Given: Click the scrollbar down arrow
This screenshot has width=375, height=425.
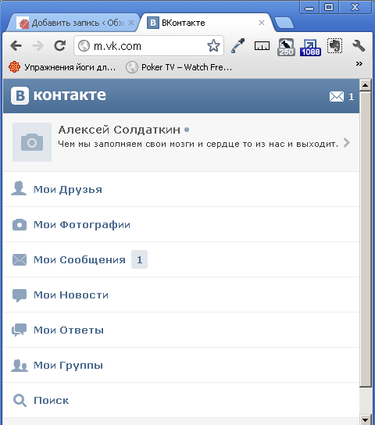Looking at the screenshot, I should tap(366, 420).
